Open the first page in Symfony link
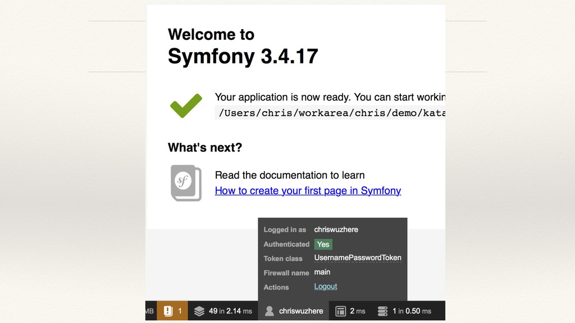Screen dimensions: 575x323 308,191
